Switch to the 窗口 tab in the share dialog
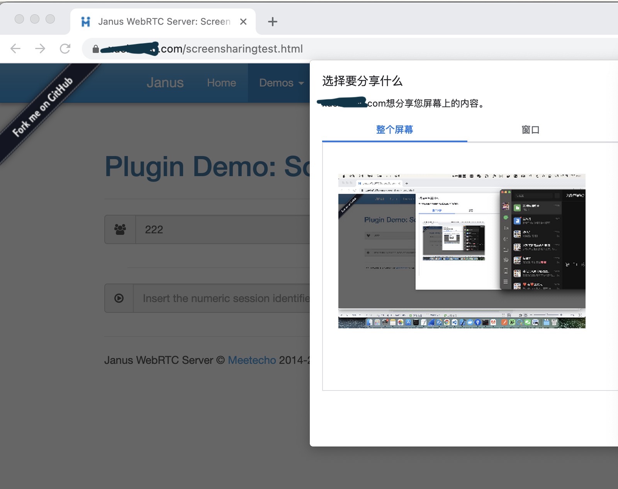The height and width of the screenshot is (489, 618). [530, 130]
